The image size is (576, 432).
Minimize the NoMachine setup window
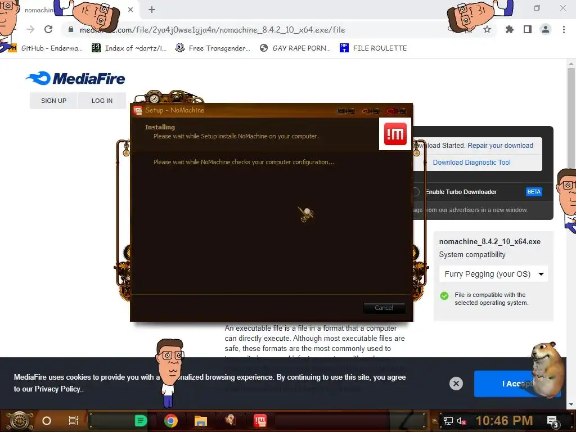coord(346,111)
